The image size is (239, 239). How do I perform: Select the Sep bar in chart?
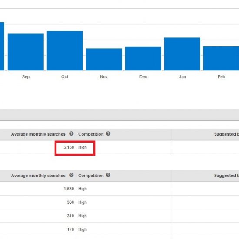click(26, 52)
